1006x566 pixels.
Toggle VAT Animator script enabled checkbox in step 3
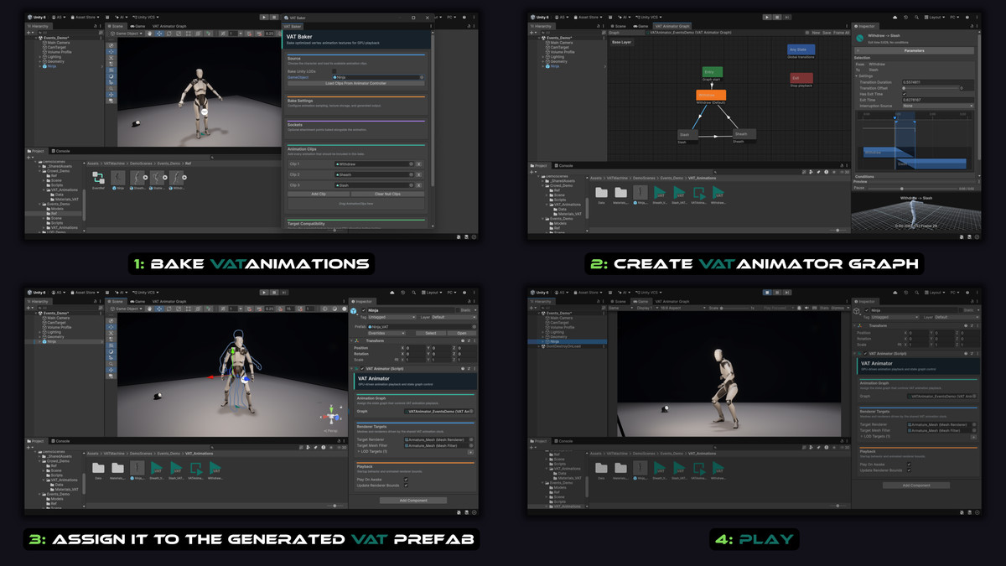[362, 369]
